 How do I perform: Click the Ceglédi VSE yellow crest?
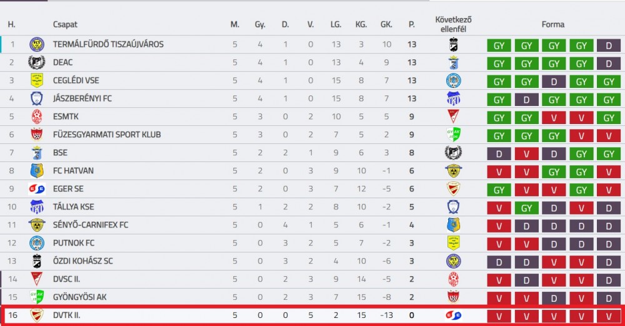point(37,80)
